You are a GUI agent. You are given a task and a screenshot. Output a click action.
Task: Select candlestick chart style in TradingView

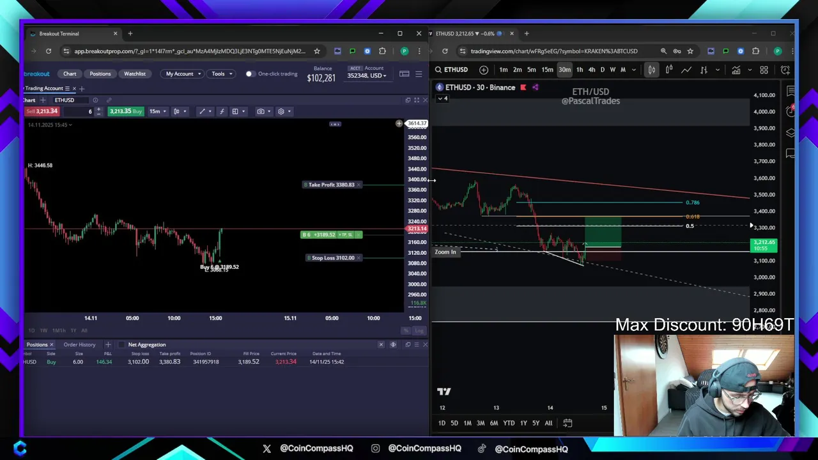652,70
